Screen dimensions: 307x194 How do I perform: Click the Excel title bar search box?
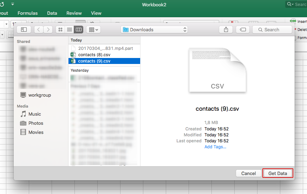296,4
